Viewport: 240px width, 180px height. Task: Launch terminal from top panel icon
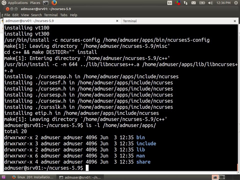coord(45,3)
